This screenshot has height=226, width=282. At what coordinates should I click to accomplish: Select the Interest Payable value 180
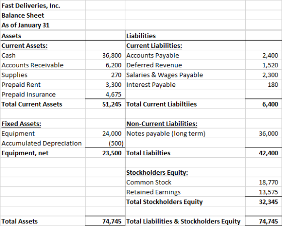(x=273, y=85)
